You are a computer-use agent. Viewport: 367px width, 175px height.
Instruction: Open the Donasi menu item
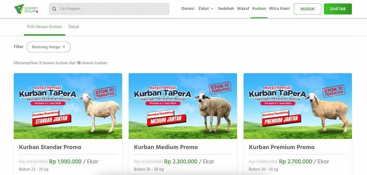point(188,9)
